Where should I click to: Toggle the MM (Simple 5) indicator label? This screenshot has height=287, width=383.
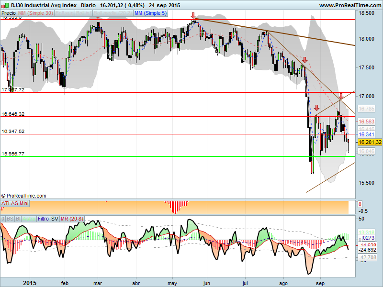click(x=150, y=13)
